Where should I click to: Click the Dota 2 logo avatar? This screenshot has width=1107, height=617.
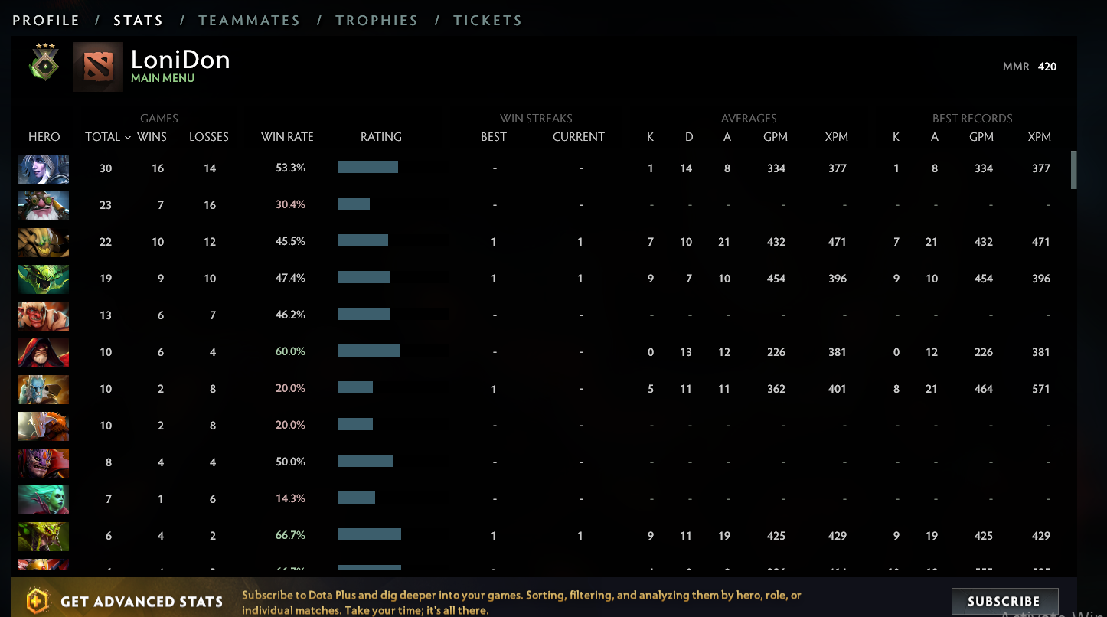(x=99, y=67)
